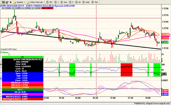Expand the Other Intervals dropdown arrow
This screenshot has height=105, width=171.
pyautogui.click(x=44, y=2)
